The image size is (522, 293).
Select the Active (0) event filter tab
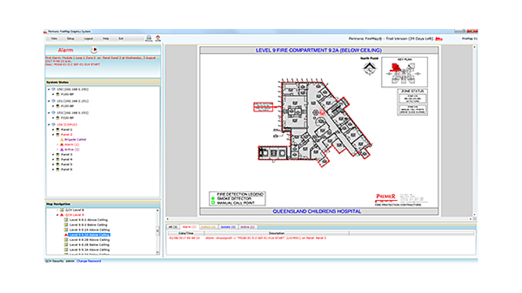[247, 227]
